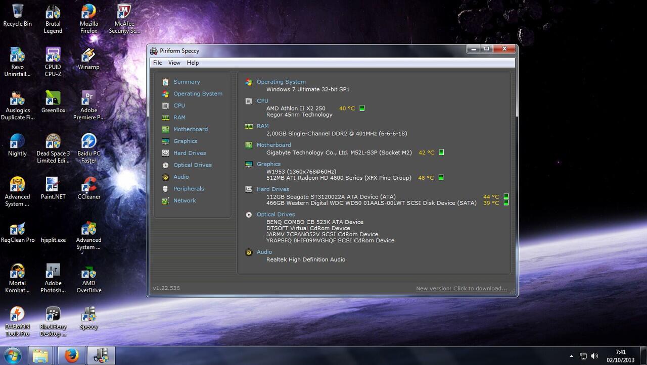Click the Mozilla Firefox desktop shortcut
647x365 pixels.
click(x=88, y=19)
